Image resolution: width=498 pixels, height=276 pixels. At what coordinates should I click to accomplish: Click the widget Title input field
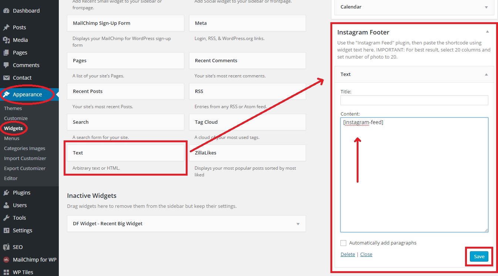click(x=414, y=100)
